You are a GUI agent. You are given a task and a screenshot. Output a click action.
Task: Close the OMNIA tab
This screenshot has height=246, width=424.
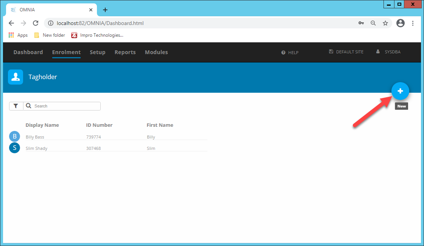click(x=91, y=10)
